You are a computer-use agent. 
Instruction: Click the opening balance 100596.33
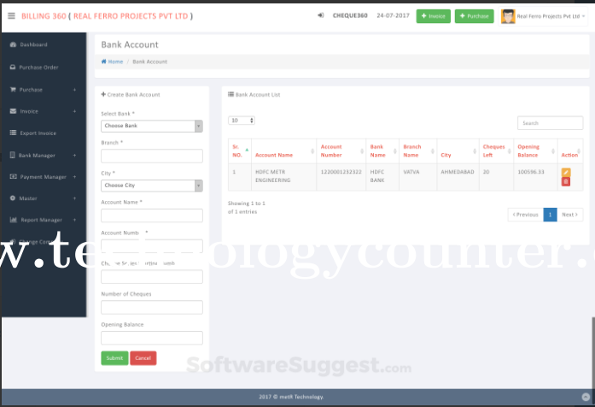531,172
